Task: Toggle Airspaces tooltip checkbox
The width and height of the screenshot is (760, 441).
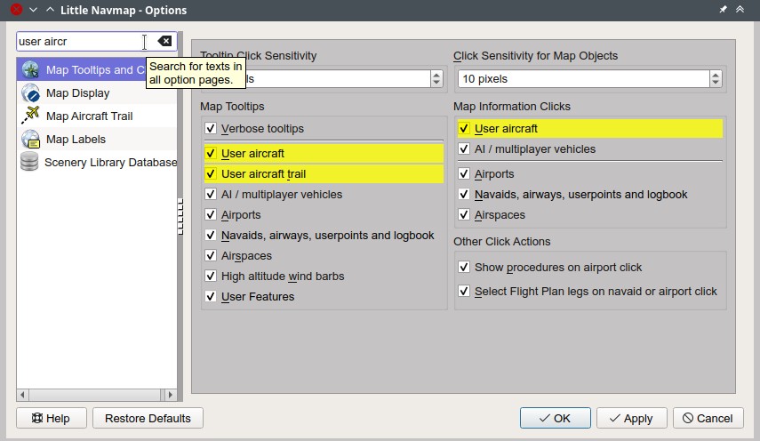Action: (x=211, y=255)
